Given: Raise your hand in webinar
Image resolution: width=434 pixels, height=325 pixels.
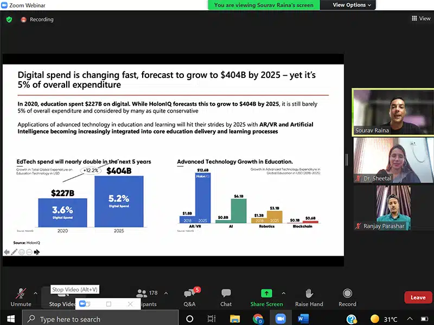Looking at the screenshot, I should pos(309,296).
